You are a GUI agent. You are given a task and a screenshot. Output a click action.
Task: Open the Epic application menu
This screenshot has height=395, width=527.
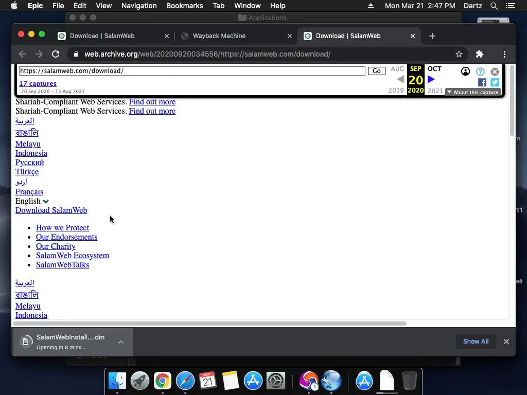[x=36, y=6]
